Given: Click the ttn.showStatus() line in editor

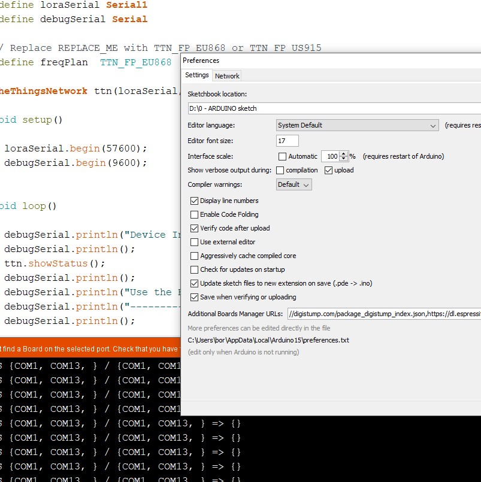Looking at the screenshot, I should click(x=55, y=263).
